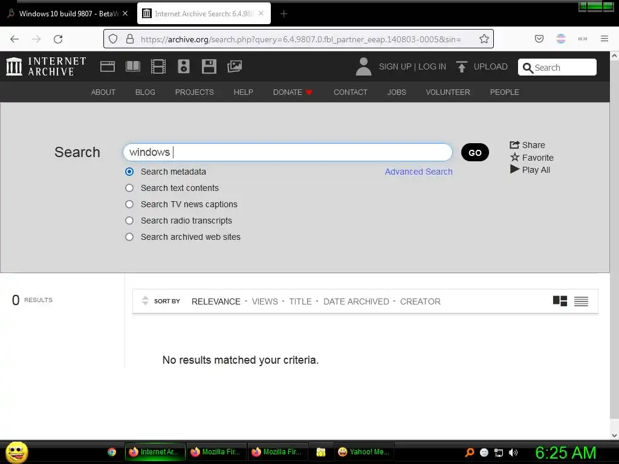Screen dimensions: 619x464
Task: Focus the main search query field
Action: pos(288,152)
